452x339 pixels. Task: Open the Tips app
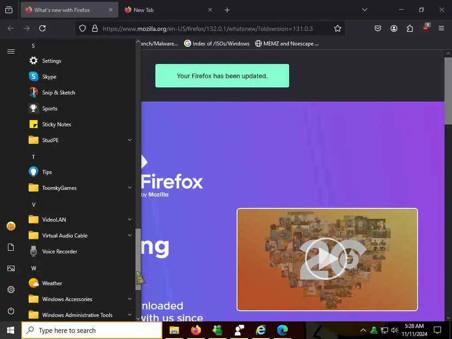tap(81, 172)
